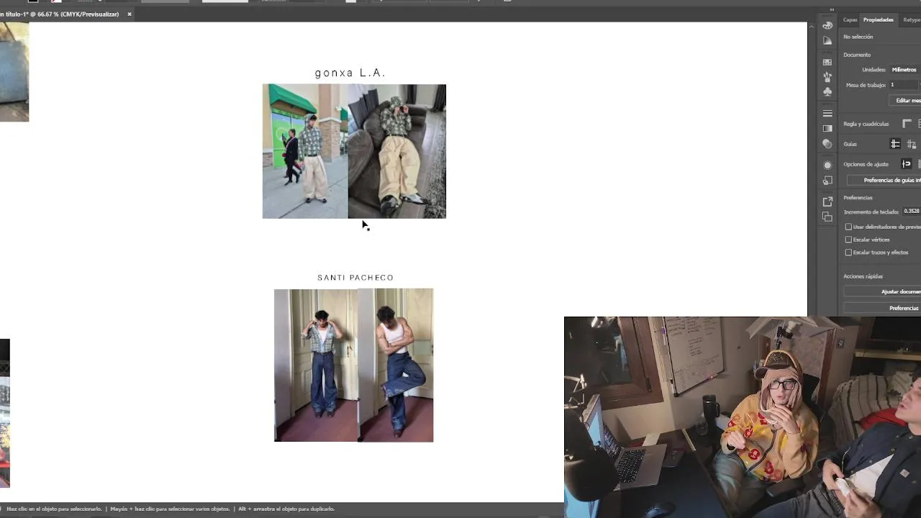Switch to the Propiedades tab
Viewport: 921px width, 518px height.
coord(879,19)
